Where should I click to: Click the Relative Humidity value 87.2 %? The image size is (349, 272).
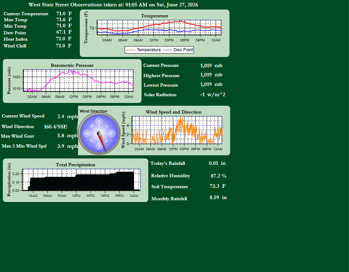click(x=218, y=176)
